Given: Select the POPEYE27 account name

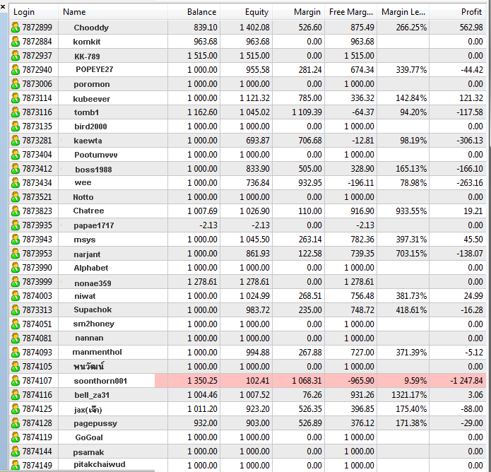Looking at the screenshot, I should coord(94,69).
